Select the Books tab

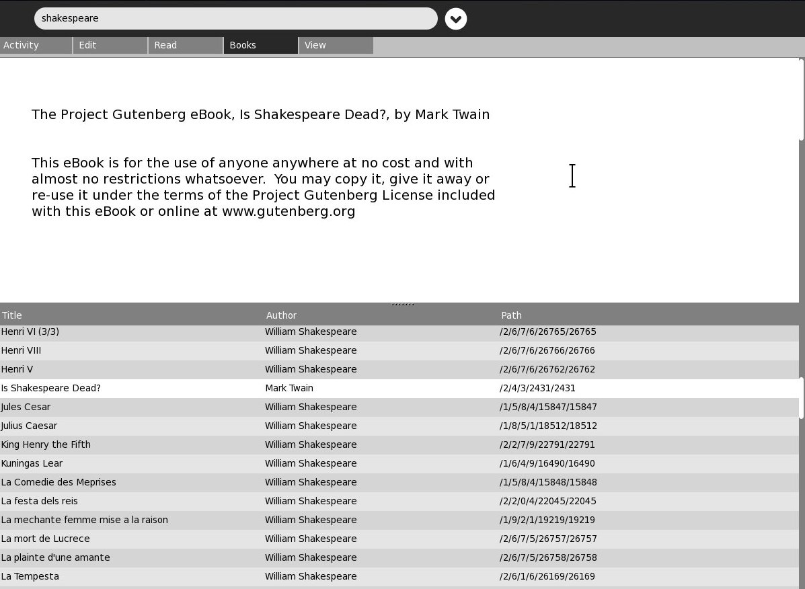261,45
